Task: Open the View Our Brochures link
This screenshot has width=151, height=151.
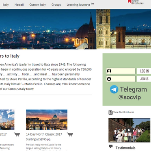Action: coord(123,112)
